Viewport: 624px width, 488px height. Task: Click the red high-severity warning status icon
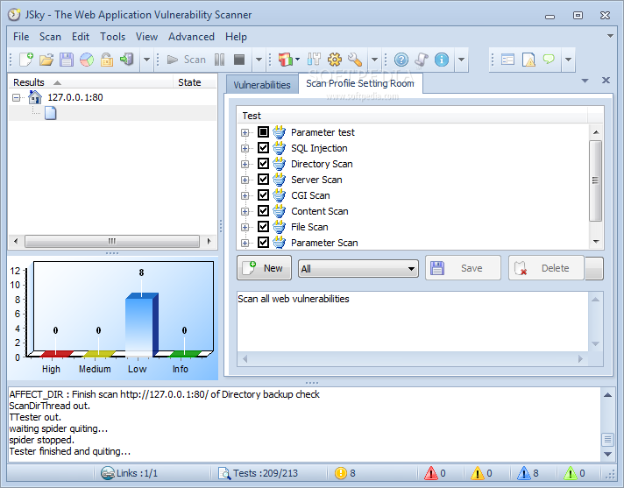click(431, 473)
